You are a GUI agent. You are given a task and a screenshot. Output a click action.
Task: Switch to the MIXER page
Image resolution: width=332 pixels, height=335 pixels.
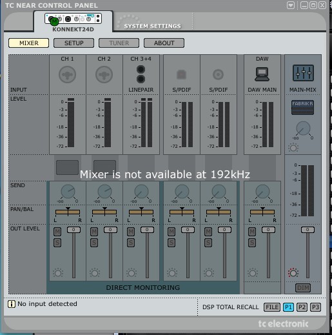point(28,43)
